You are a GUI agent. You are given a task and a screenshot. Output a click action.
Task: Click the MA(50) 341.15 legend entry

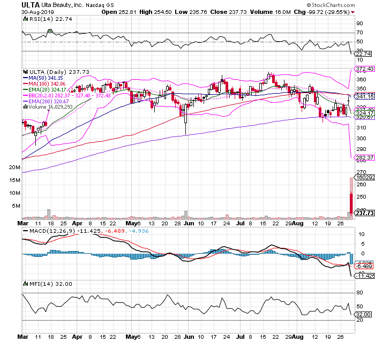[43, 78]
